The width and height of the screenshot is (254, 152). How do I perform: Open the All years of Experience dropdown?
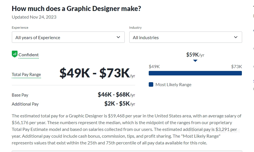[68, 37]
